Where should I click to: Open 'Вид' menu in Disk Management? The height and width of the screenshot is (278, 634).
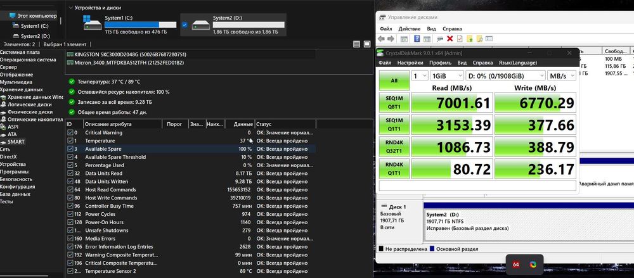tap(431, 29)
